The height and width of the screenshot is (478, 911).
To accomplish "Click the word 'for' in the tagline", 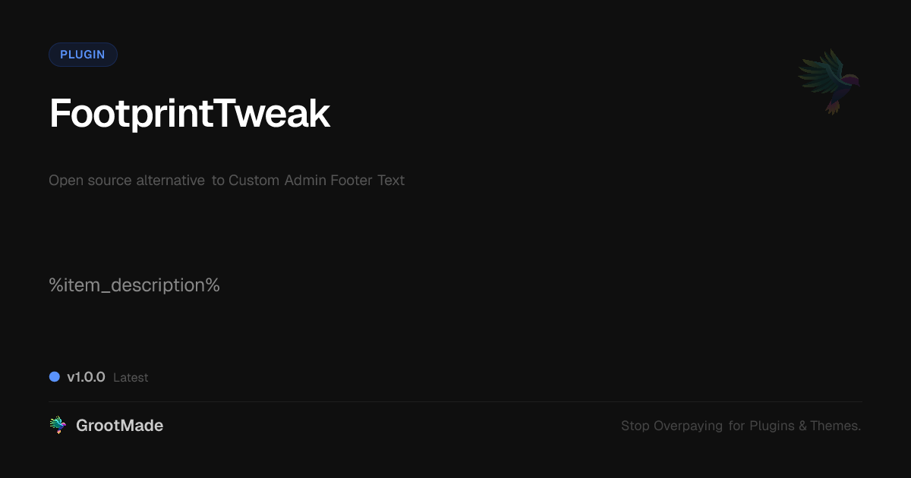I will [x=736, y=426].
